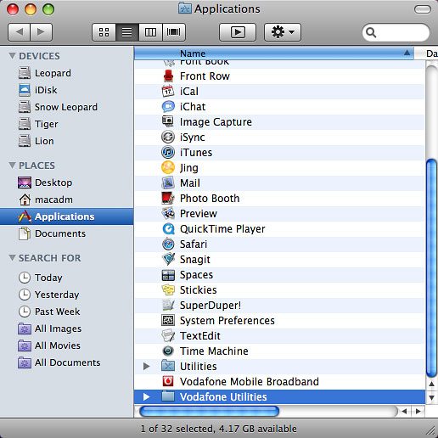The height and width of the screenshot is (438, 438).
Task: Select the QuickTime Player icon
Action: [x=168, y=229]
